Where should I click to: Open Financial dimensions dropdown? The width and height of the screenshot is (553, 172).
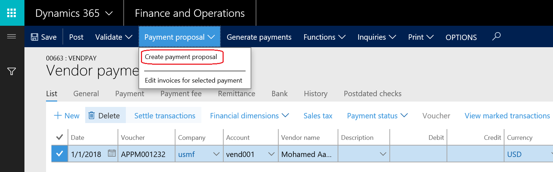coord(250,116)
